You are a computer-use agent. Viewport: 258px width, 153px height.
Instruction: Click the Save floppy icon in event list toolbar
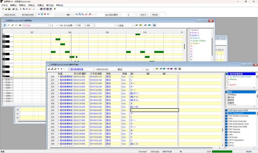point(180,69)
